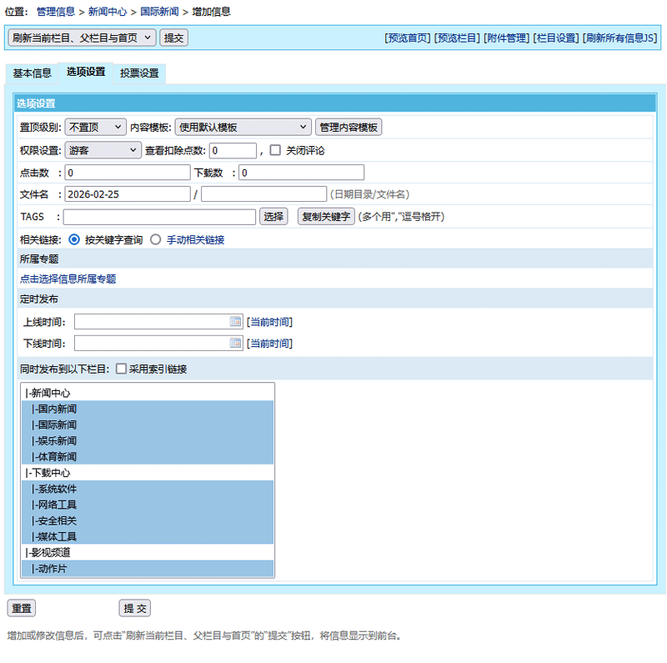667x663 pixels.
Task: Open the 置顶级别 dropdown
Action: point(95,127)
